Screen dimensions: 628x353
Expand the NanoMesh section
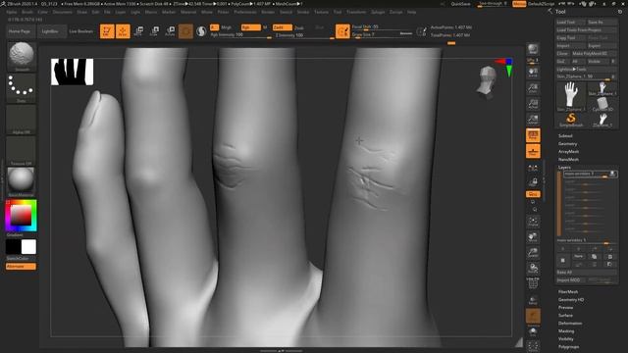(x=568, y=160)
